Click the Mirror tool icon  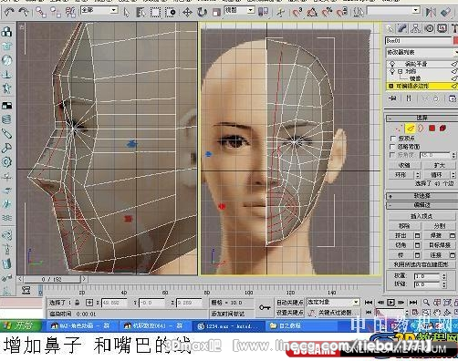point(431,12)
